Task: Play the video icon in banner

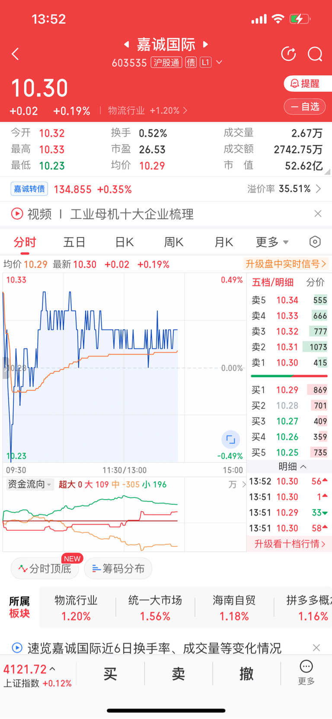Action: [17, 214]
